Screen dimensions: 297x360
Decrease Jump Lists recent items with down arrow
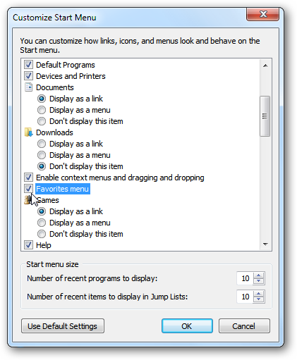[259, 299]
